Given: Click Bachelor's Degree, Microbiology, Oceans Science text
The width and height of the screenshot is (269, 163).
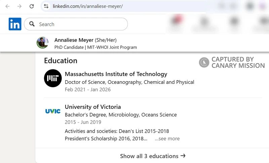Looking at the screenshot, I should point(121,115).
